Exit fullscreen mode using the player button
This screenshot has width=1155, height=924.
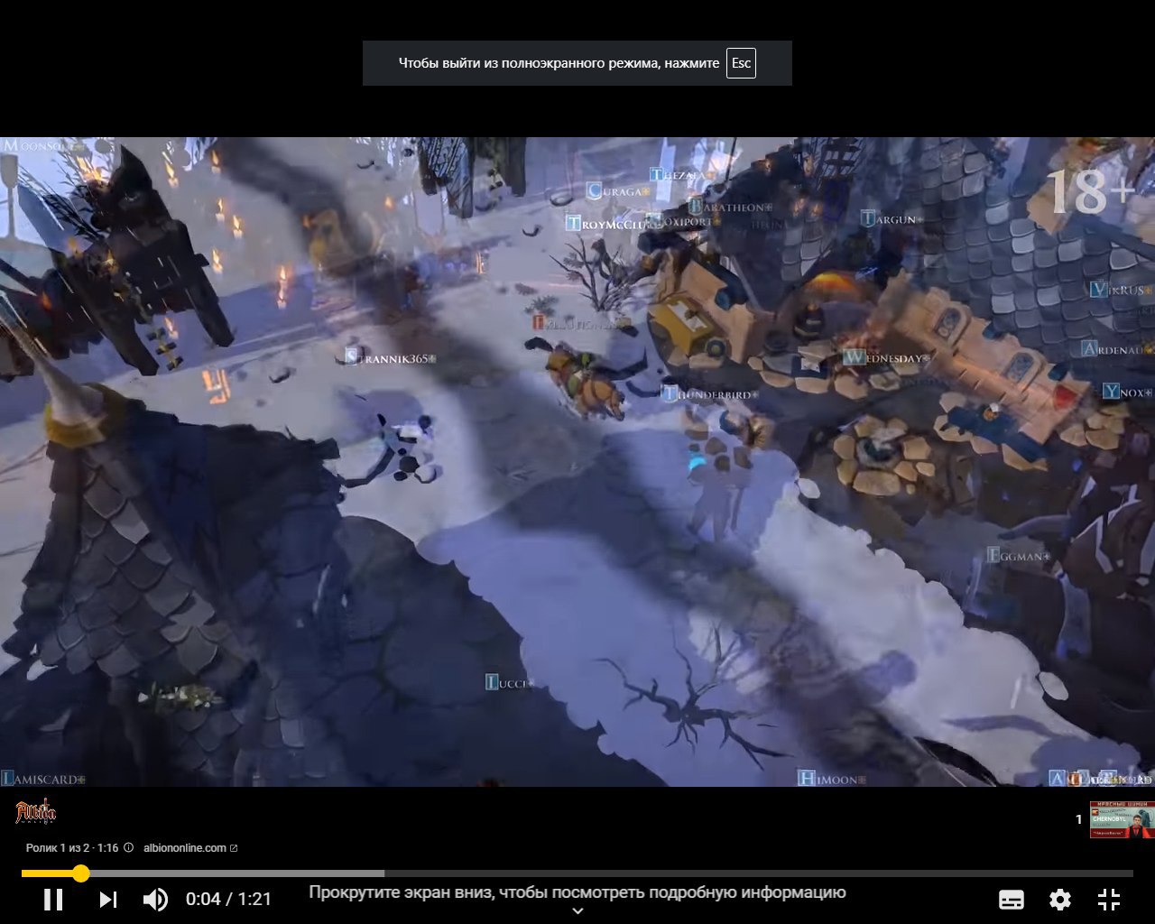[x=1109, y=899]
